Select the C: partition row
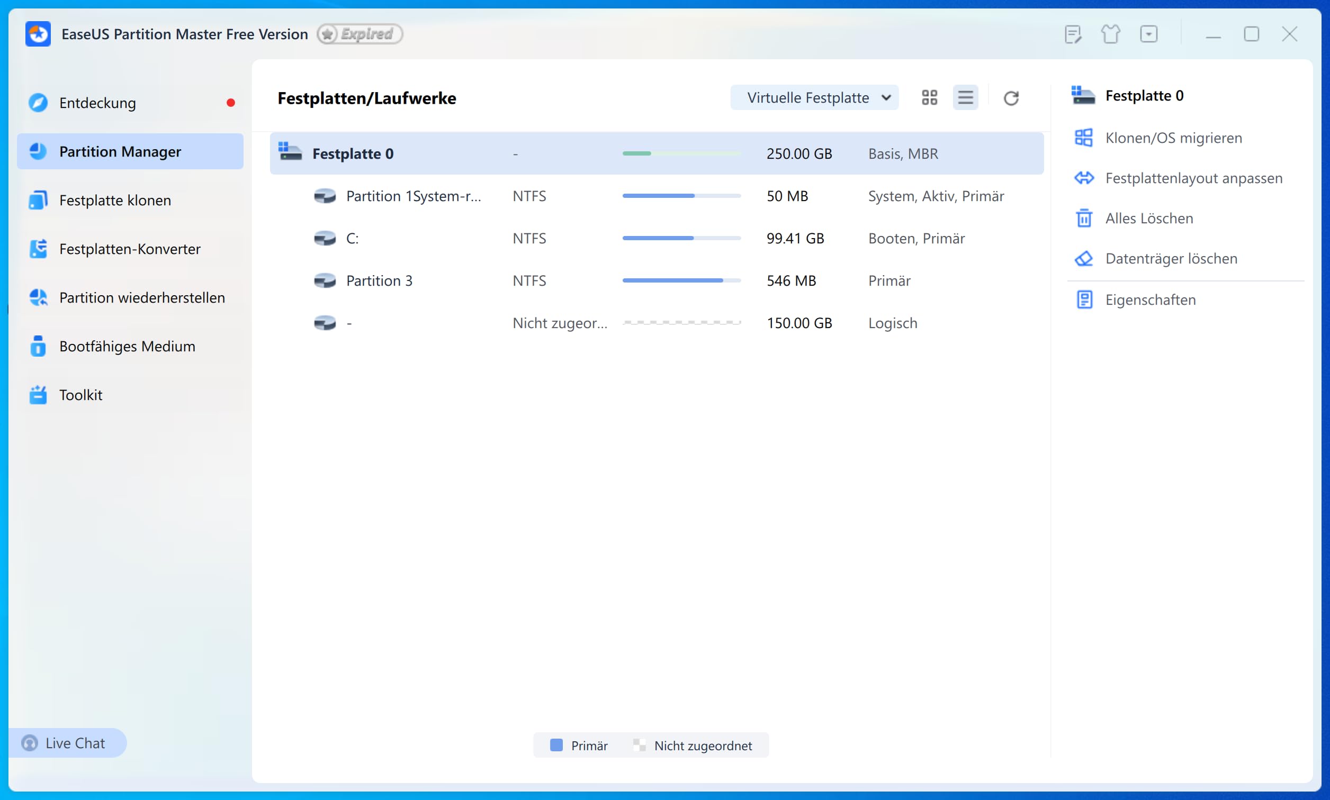Image resolution: width=1330 pixels, height=800 pixels. (657, 238)
